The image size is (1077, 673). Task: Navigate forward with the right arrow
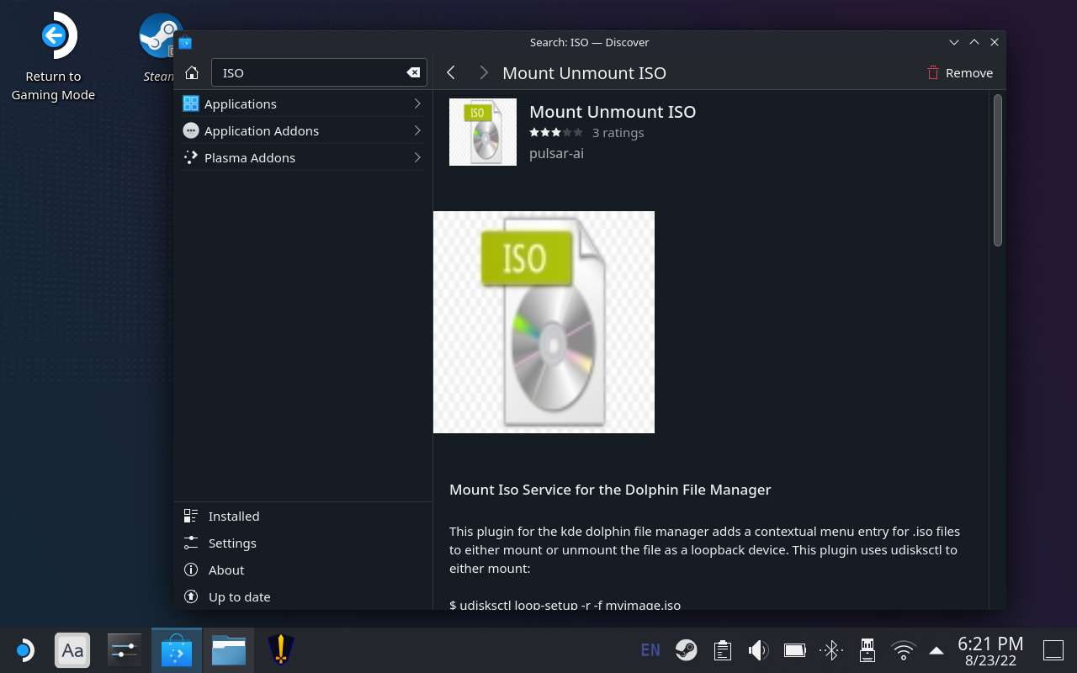[x=483, y=72]
